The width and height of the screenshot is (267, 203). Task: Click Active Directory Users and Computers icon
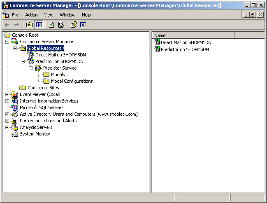(x=15, y=114)
